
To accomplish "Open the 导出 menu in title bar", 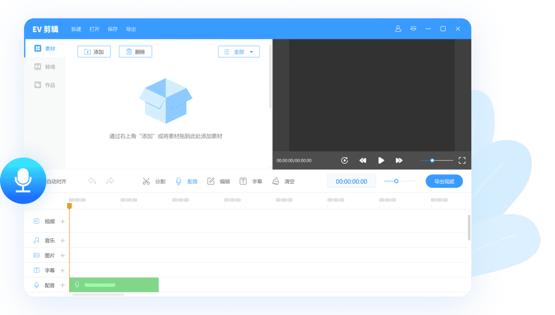I will (131, 29).
